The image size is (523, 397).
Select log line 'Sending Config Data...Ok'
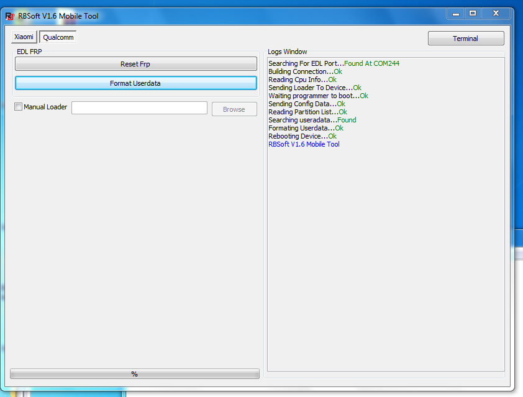(307, 104)
